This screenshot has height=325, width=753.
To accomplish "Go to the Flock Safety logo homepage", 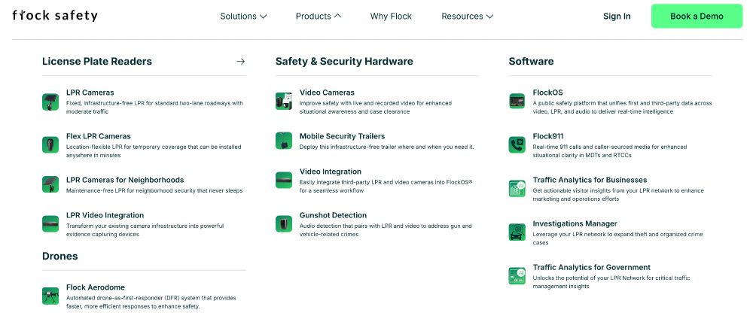I will (x=55, y=16).
